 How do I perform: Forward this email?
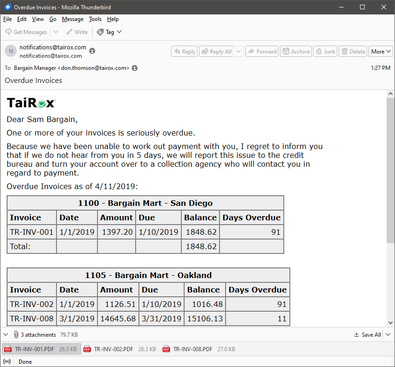[x=262, y=51]
